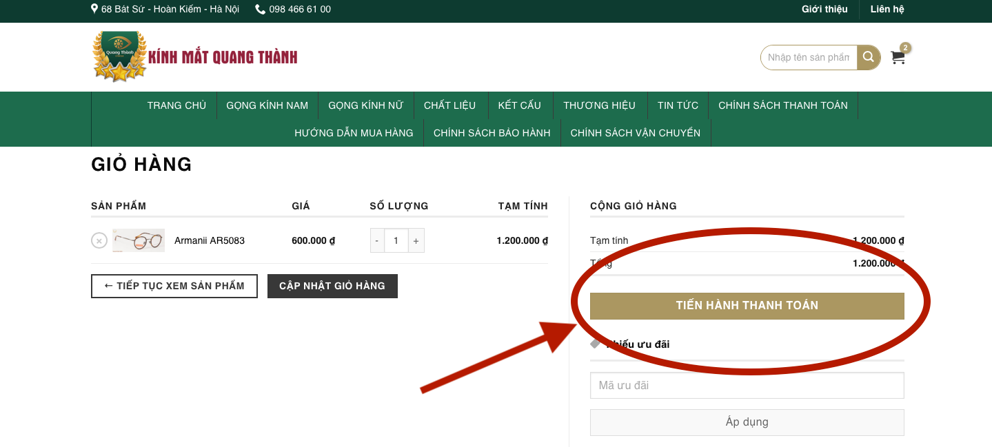Viewport: 992px width, 447px height.
Task: Open the Armanii AR5083 product thumbnail
Action: pos(139,240)
